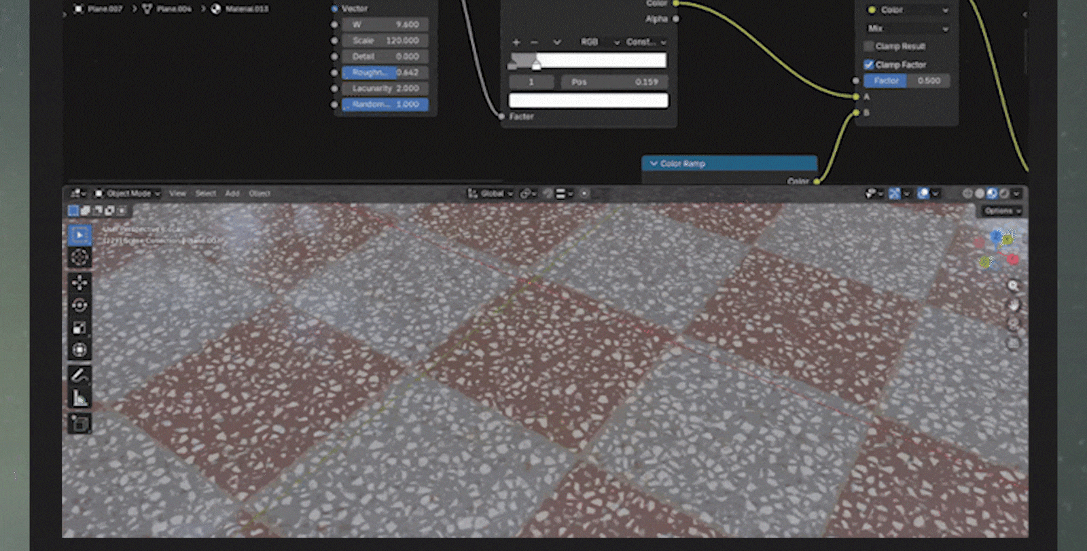Open the Mix blend type dropdown
1087x551 pixels.
907,29
